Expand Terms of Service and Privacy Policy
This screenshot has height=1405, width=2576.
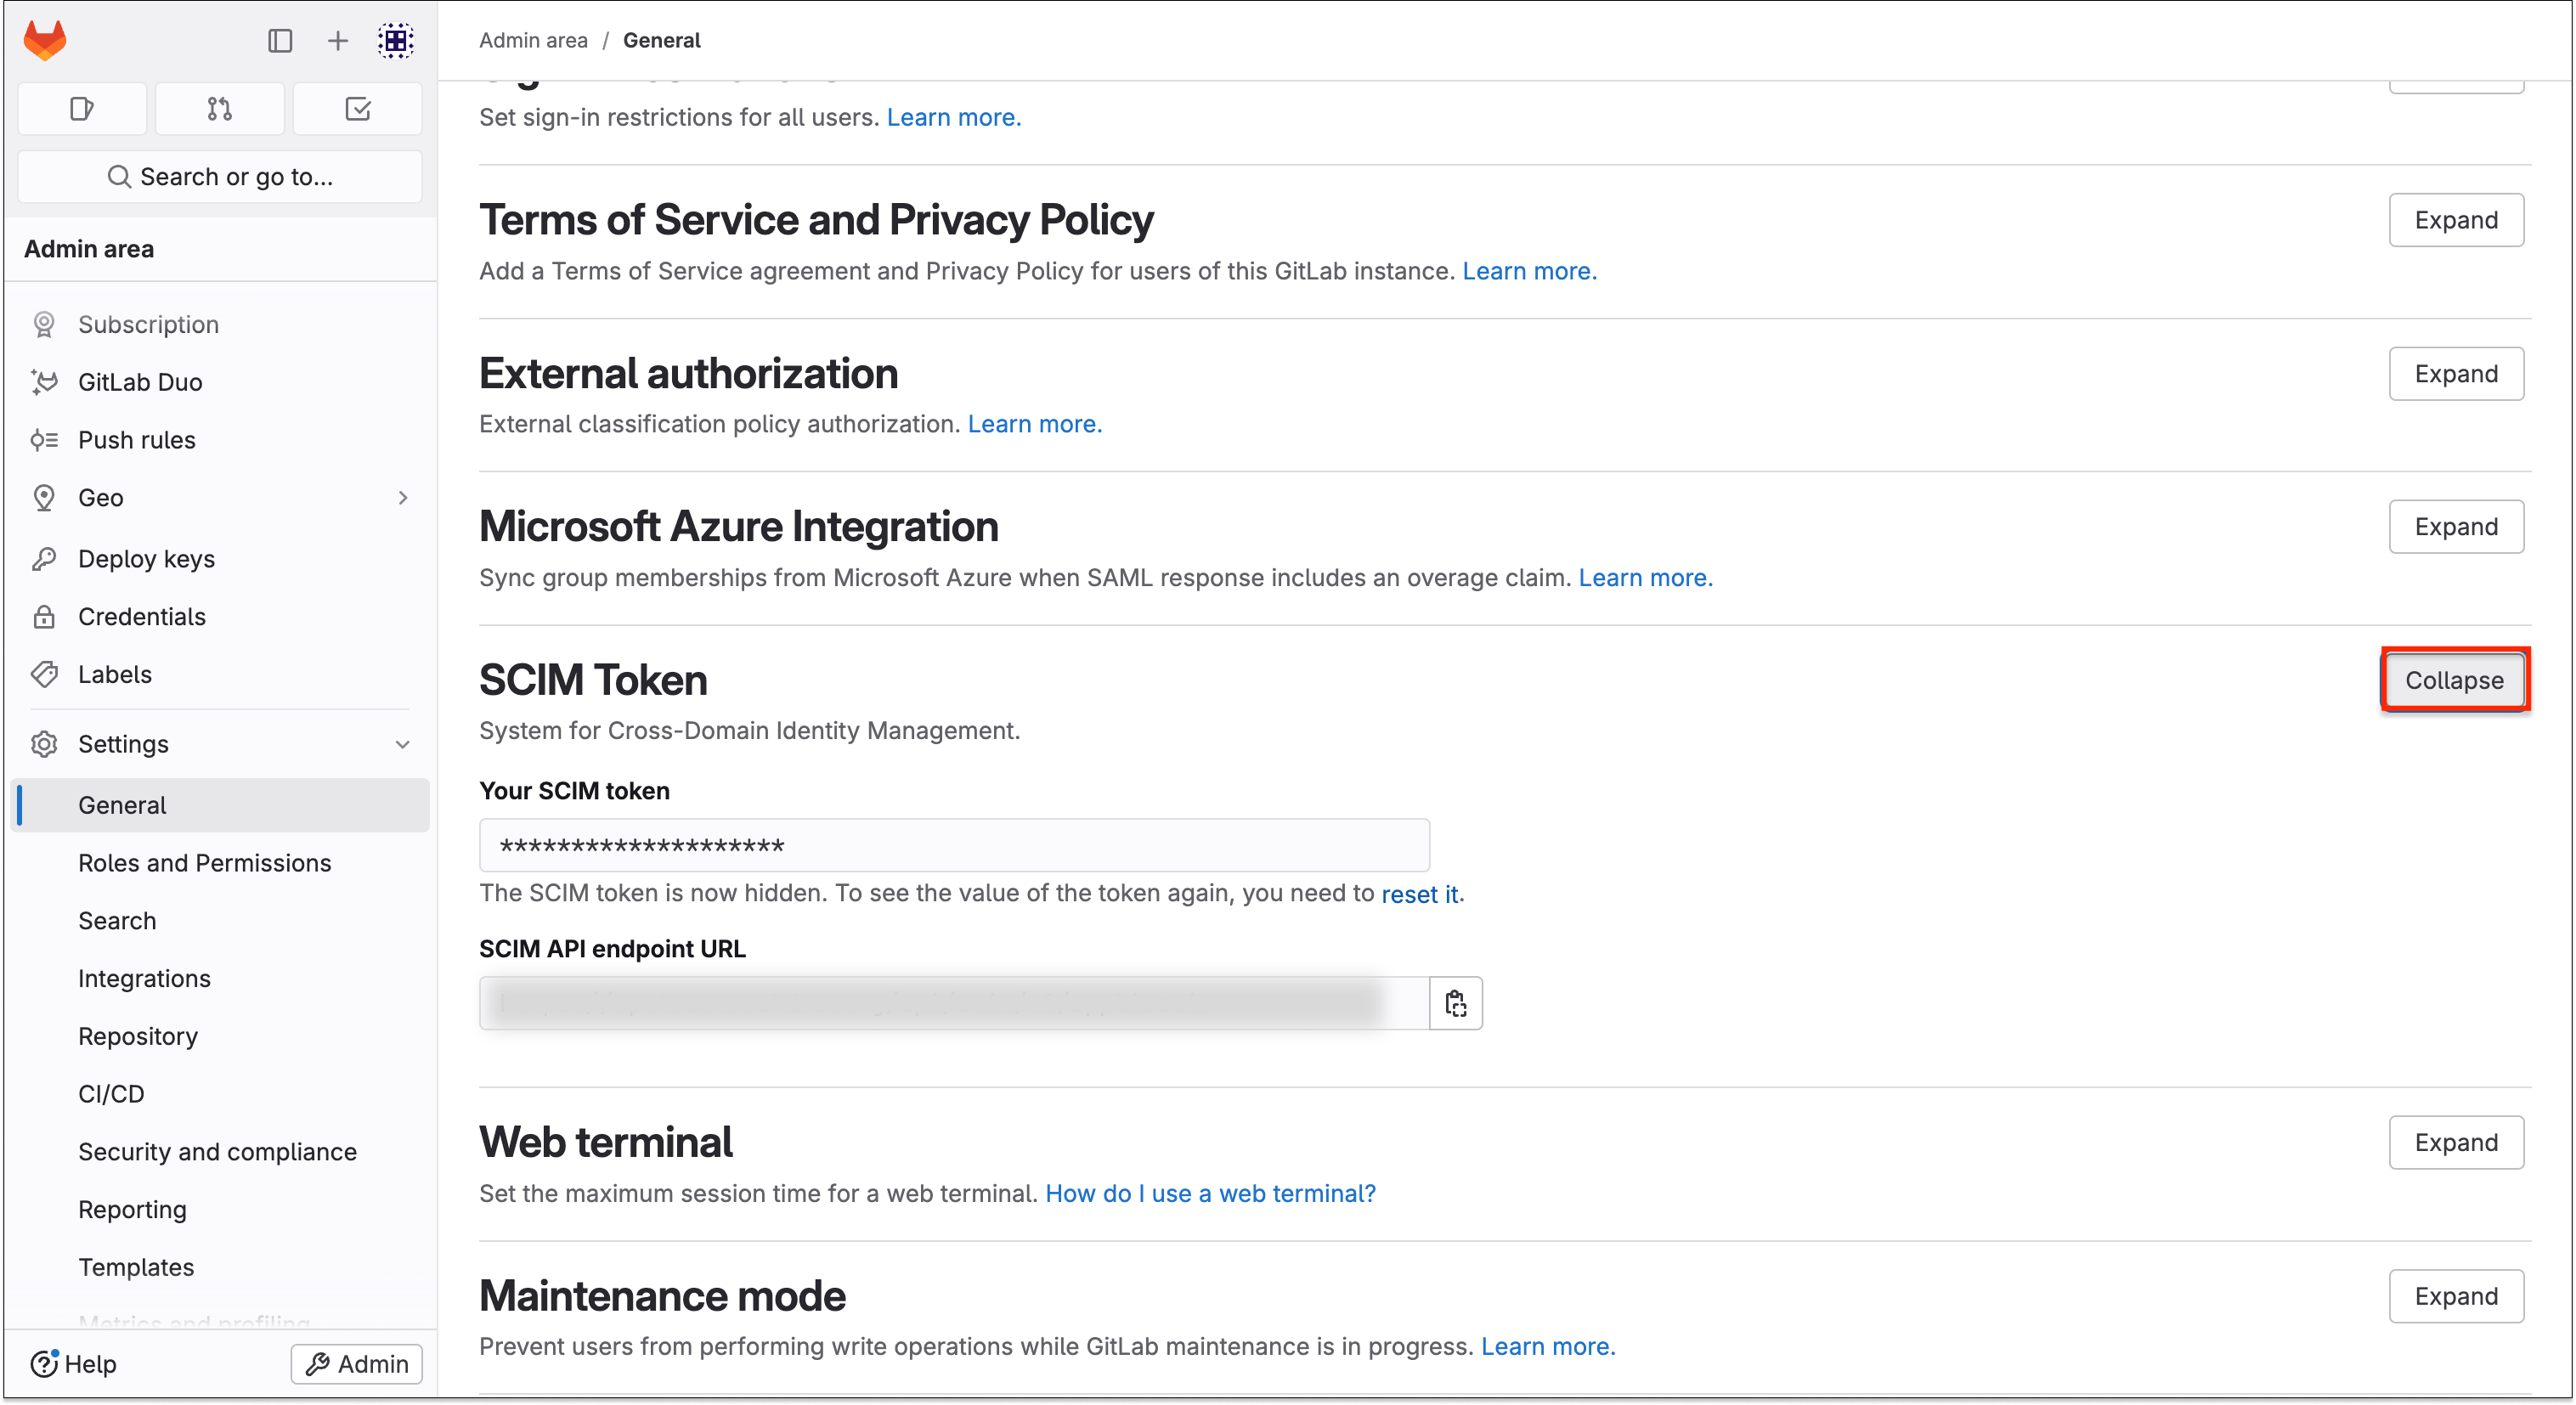coord(2456,220)
